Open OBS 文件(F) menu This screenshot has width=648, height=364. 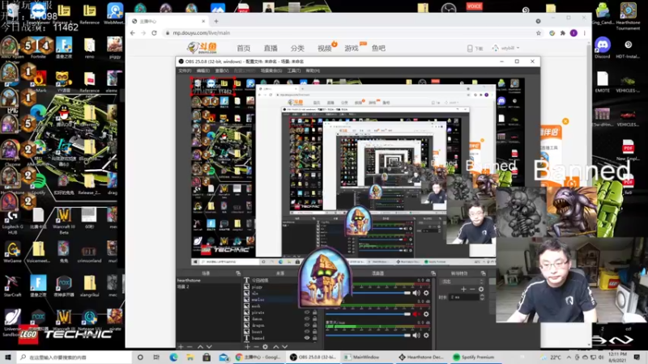pos(185,70)
